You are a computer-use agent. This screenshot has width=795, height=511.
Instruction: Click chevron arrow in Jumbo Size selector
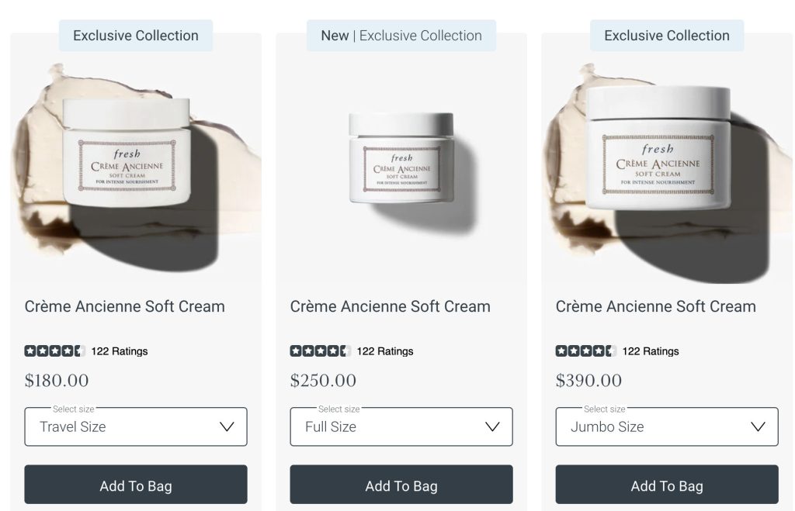pos(758,426)
